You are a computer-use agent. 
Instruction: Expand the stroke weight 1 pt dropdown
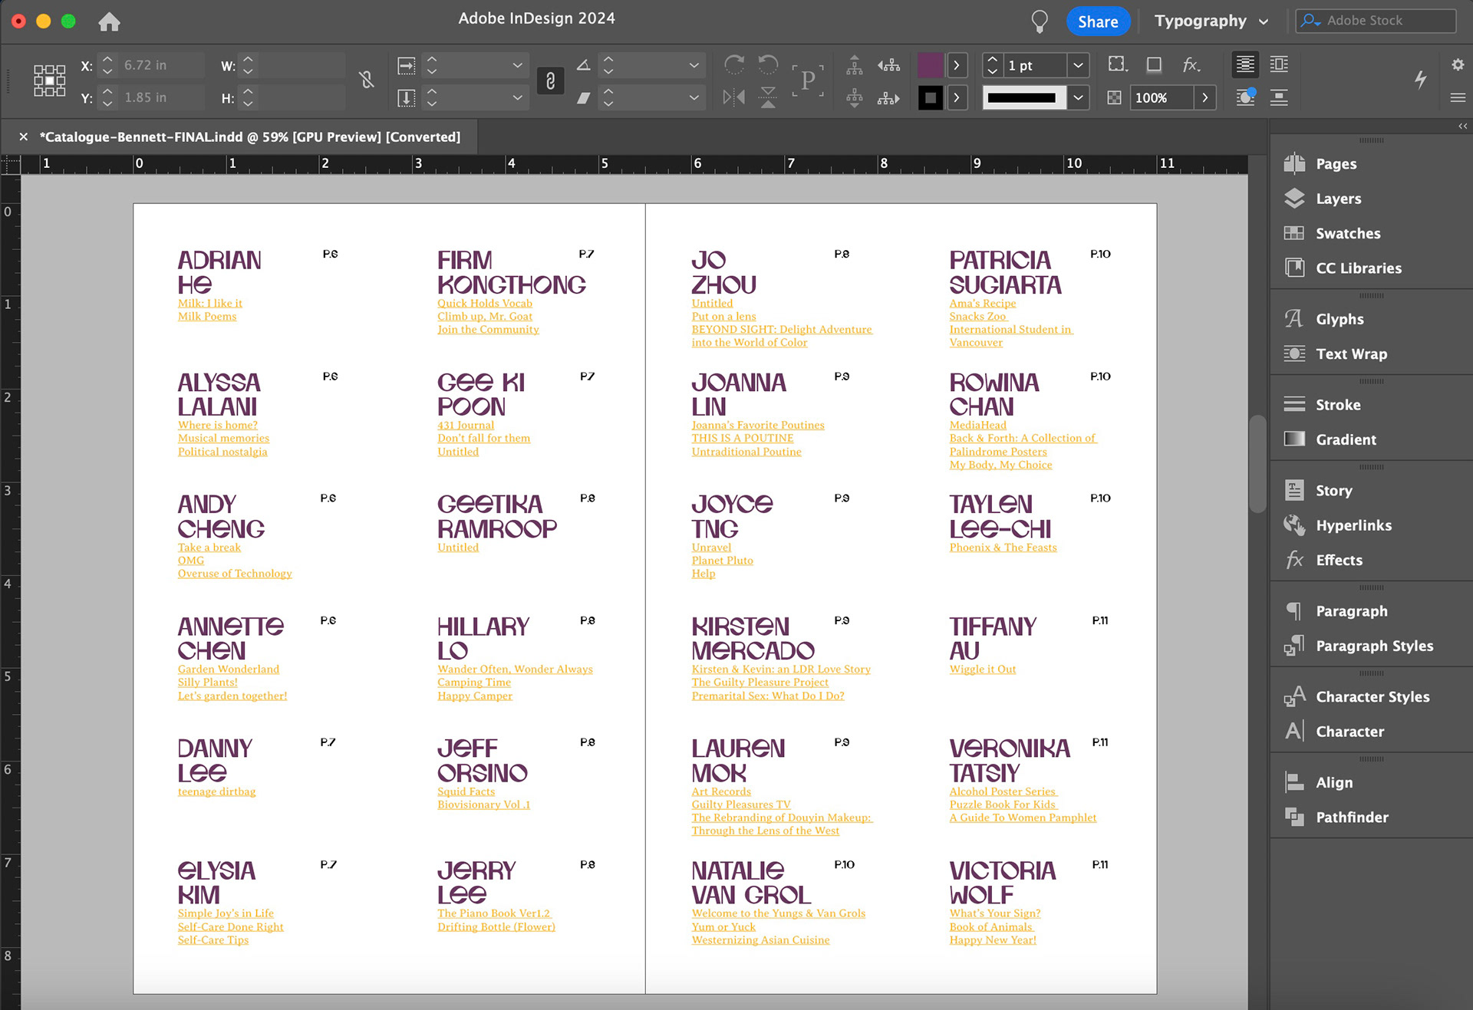[1078, 65]
